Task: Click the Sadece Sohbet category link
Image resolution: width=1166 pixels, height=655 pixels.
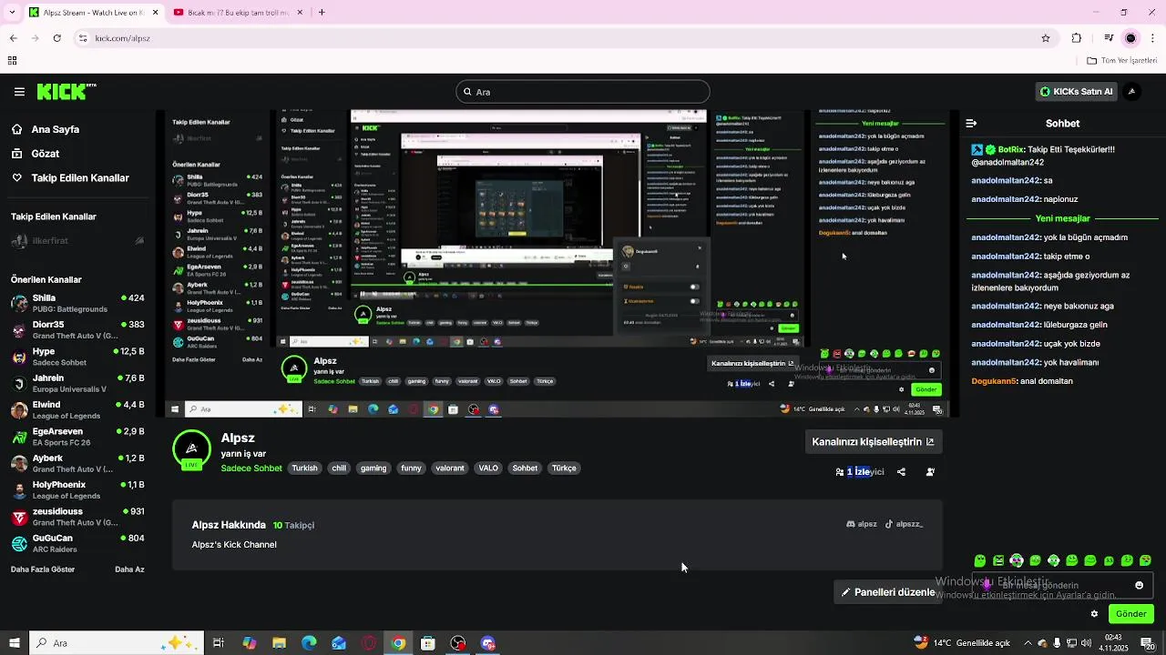Action: pyautogui.click(x=251, y=469)
